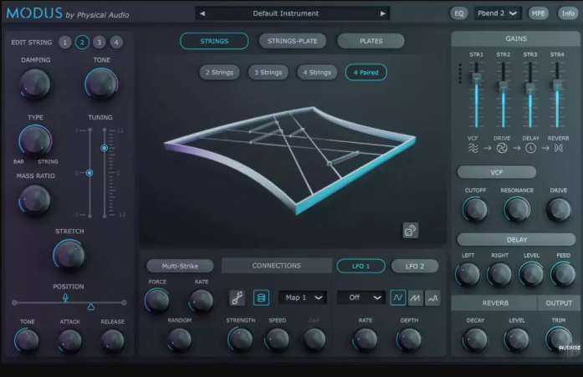Select the link connection icon
This screenshot has width=583, height=377.
point(238,298)
